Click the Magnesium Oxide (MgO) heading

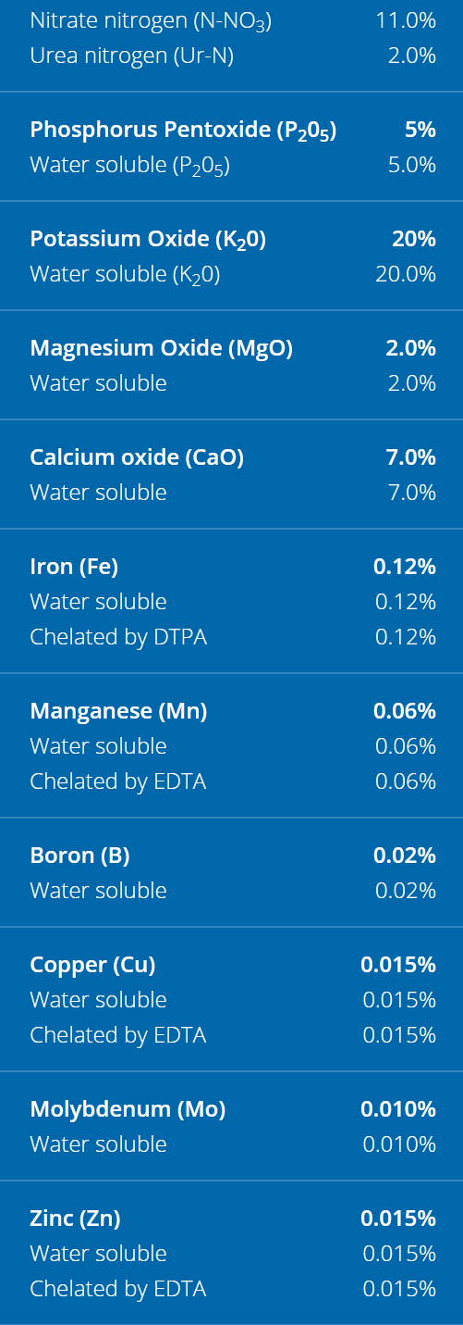(x=162, y=348)
